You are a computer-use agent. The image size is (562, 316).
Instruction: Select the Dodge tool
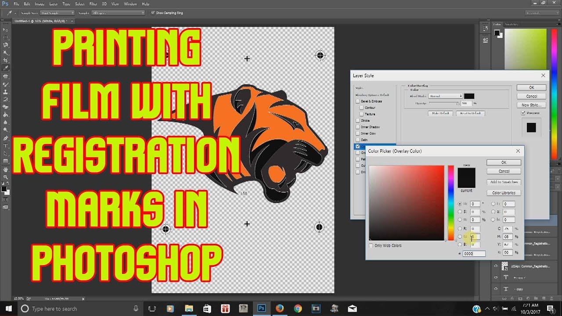(x=6, y=130)
